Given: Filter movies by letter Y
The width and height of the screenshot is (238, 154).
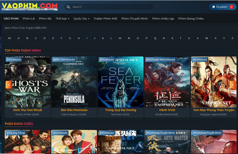Looking at the screenshot, I should 224,38.
